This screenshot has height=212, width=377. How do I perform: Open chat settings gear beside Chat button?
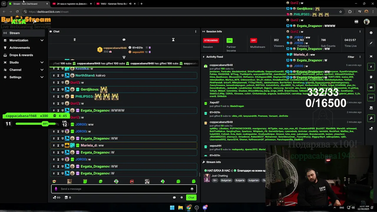pos(182,198)
